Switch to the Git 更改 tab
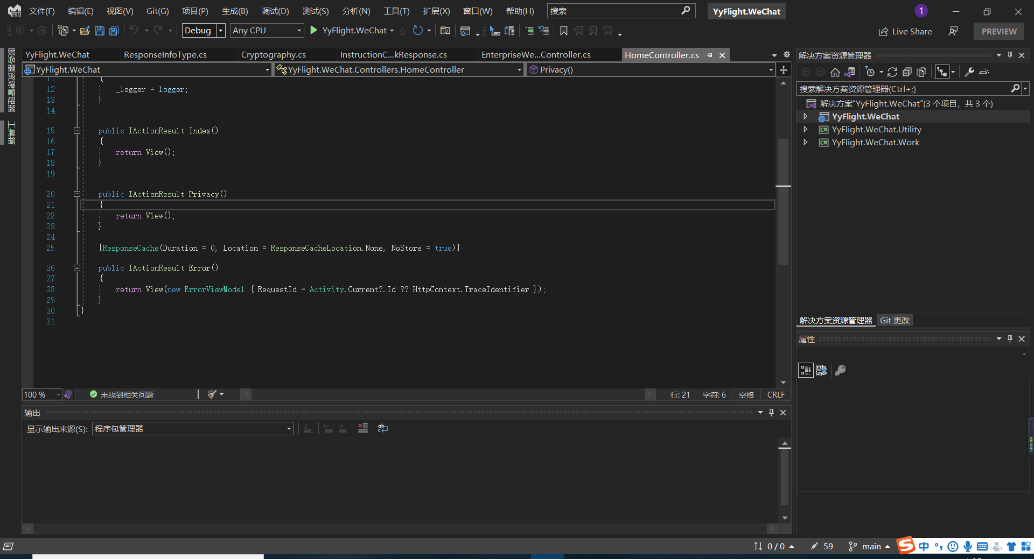1034x559 pixels. pos(895,320)
